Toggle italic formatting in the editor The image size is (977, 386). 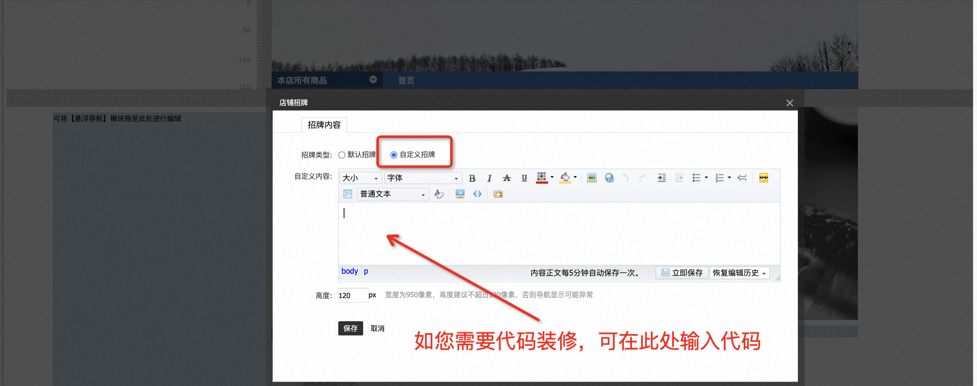[489, 178]
